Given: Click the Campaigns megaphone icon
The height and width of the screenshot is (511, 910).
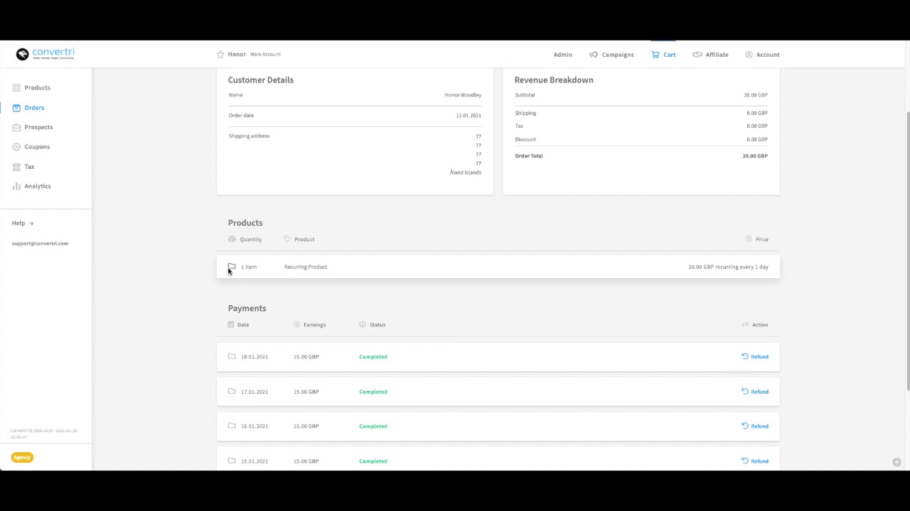Looking at the screenshot, I should click(593, 55).
